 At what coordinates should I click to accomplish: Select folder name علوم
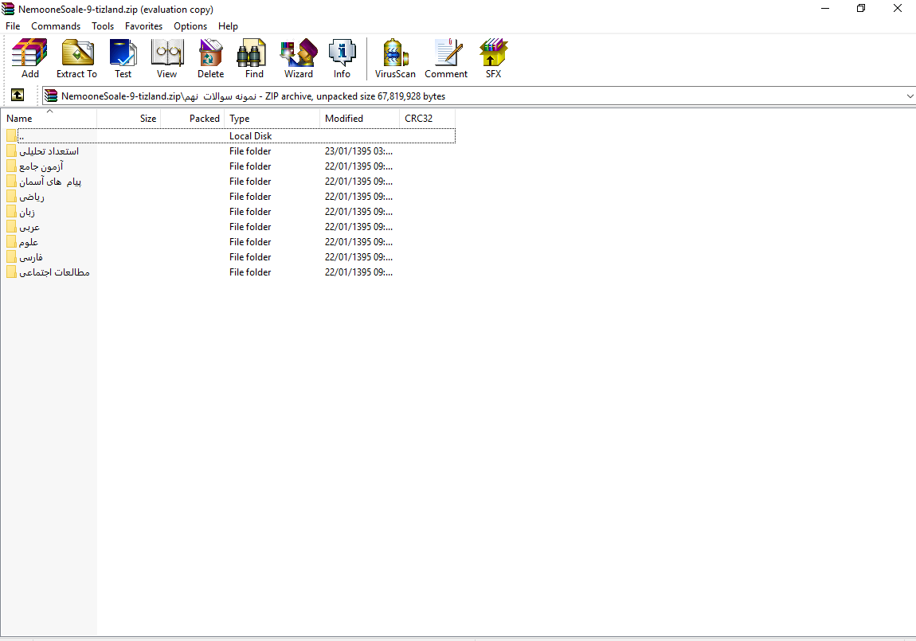coord(29,242)
